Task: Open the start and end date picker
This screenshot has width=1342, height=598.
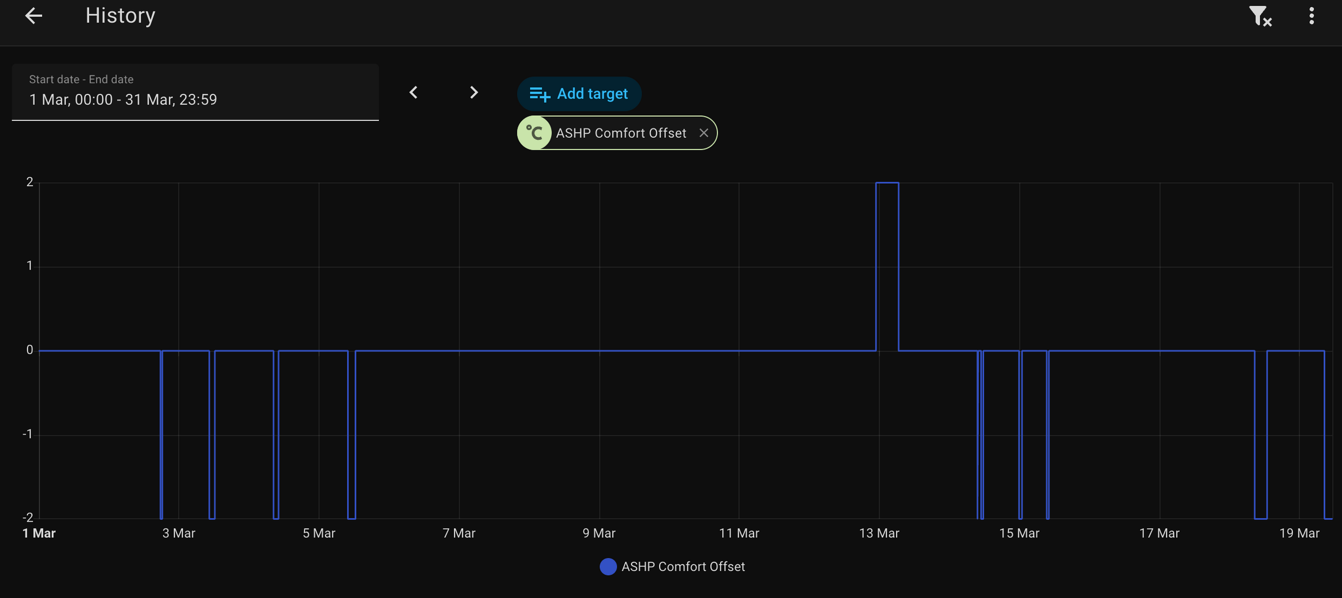Action: pos(195,92)
